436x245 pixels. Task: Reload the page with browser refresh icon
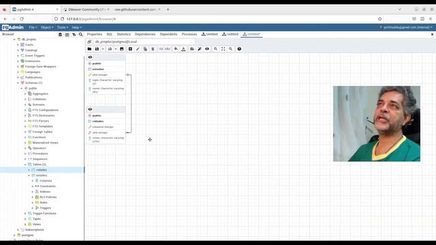pyautogui.click(x=22, y=19)
